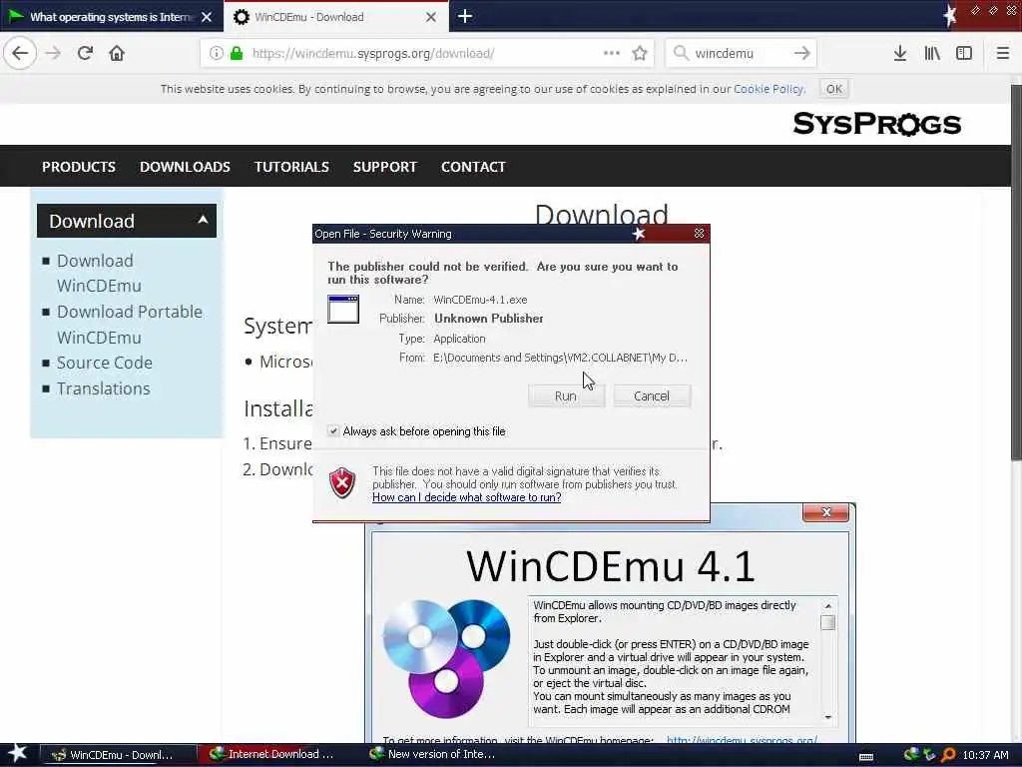
Task: Click the scroll down arrow in WinCDEmu description
Action: 827,717
